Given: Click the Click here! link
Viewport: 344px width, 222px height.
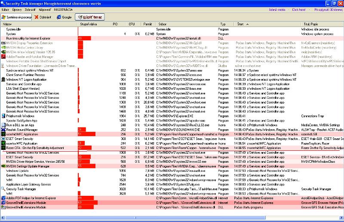Looking at the screenshot, I should (299, 9).
